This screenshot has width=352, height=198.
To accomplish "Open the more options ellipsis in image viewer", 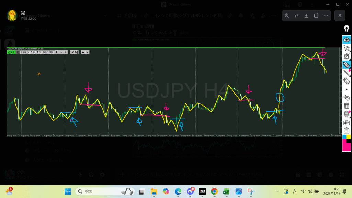I will (x=326, y=15).
